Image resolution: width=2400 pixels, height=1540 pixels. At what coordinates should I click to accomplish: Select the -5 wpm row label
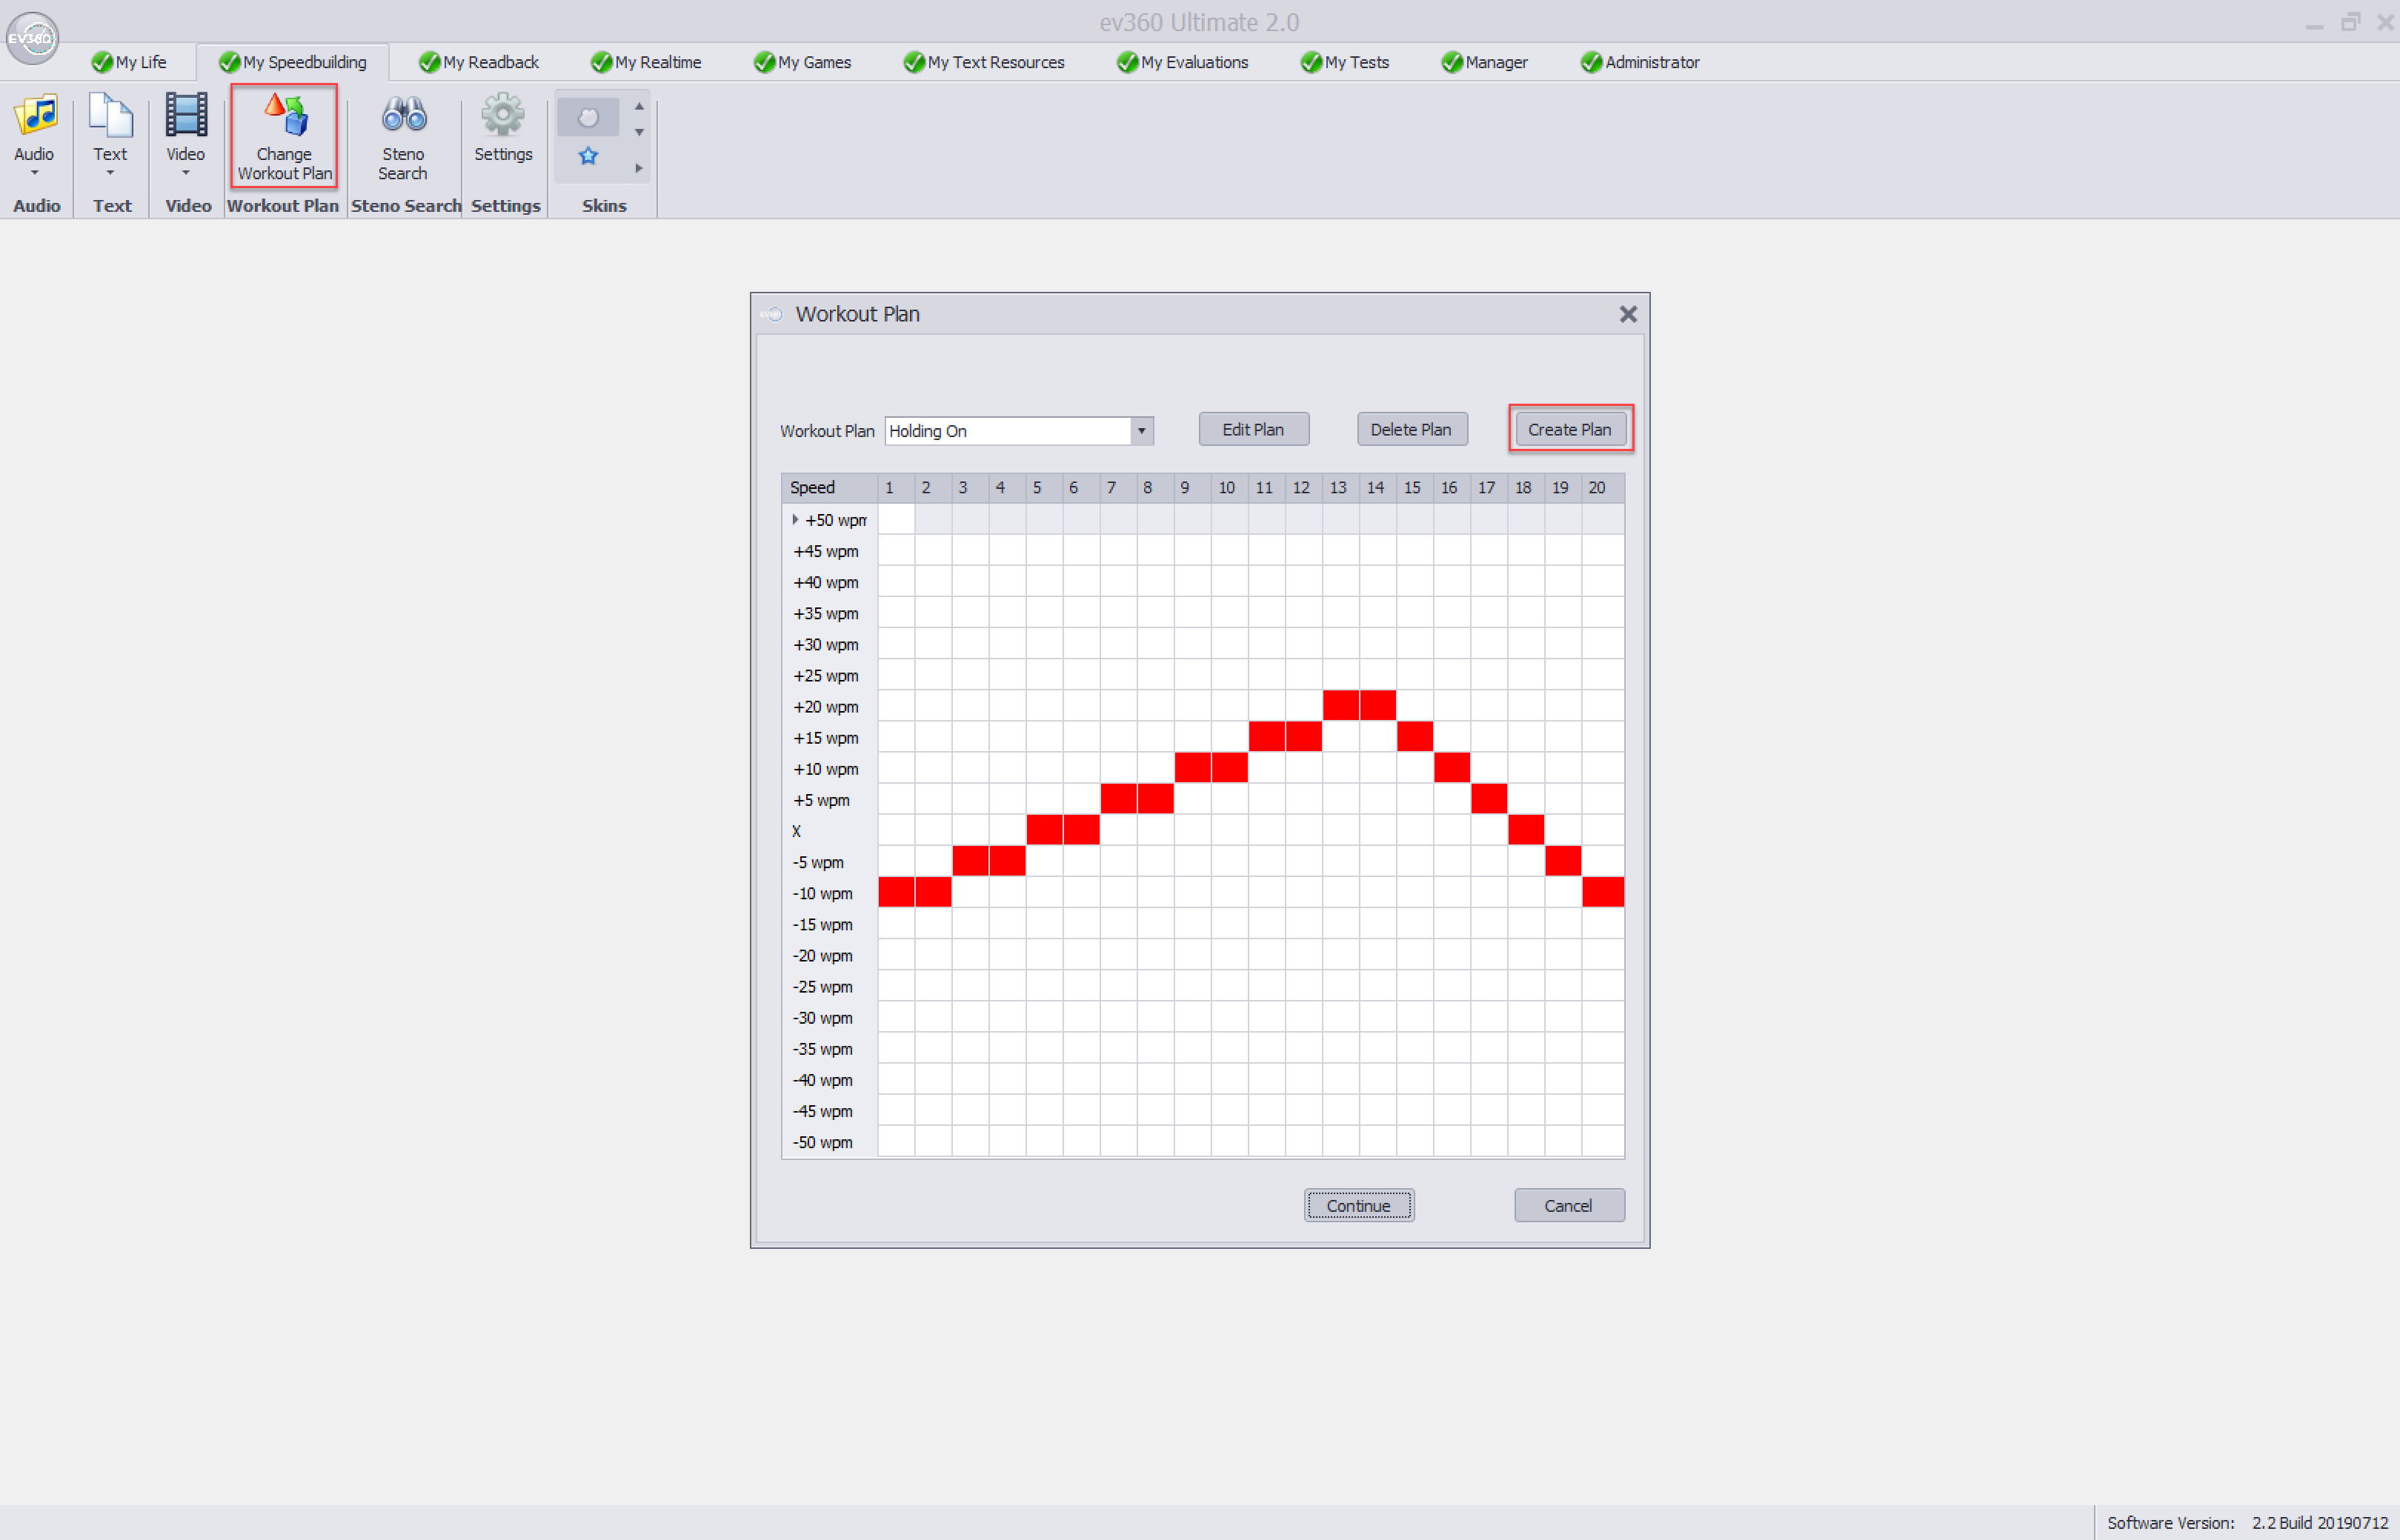click(x=818, y=863)
